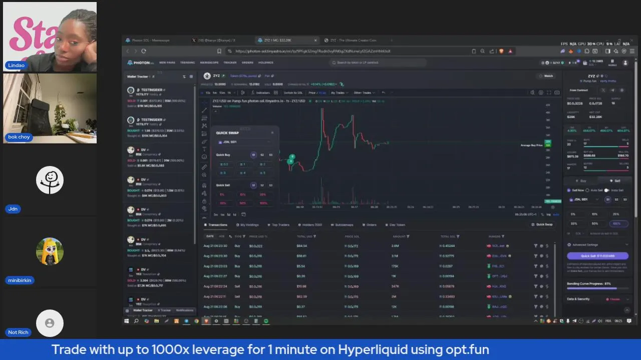Open candlestick chart type icon
This screenshot has width=641, height=360.
tap(243, 92)
